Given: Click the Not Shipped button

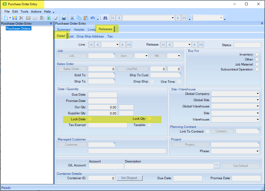Looking at the screenshot, I should (129, 178).
